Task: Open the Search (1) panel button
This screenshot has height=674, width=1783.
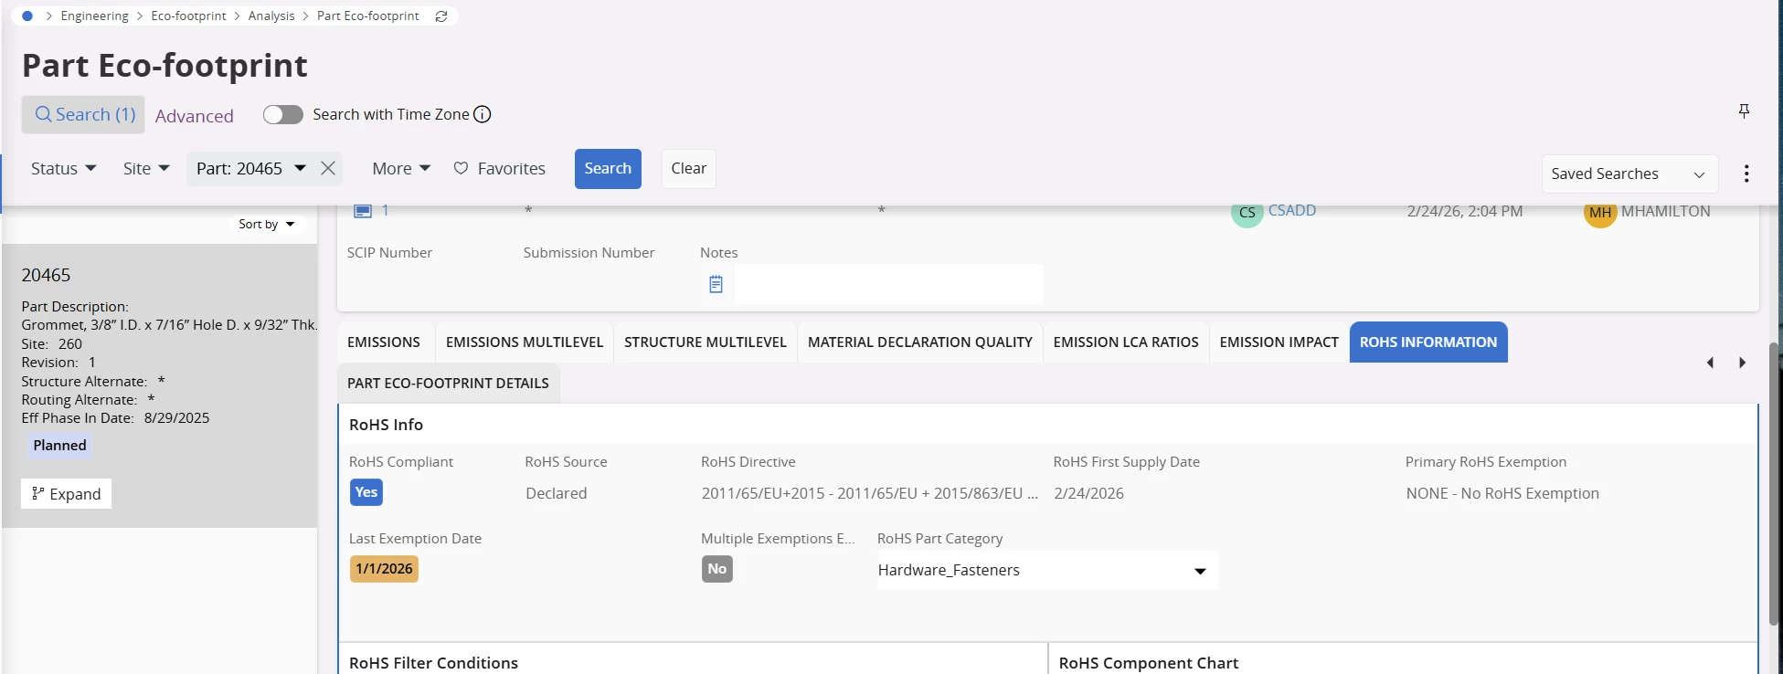Action: coord(84,115)
